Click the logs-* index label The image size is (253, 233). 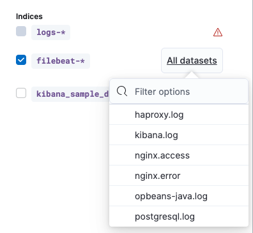click(50, 32)
